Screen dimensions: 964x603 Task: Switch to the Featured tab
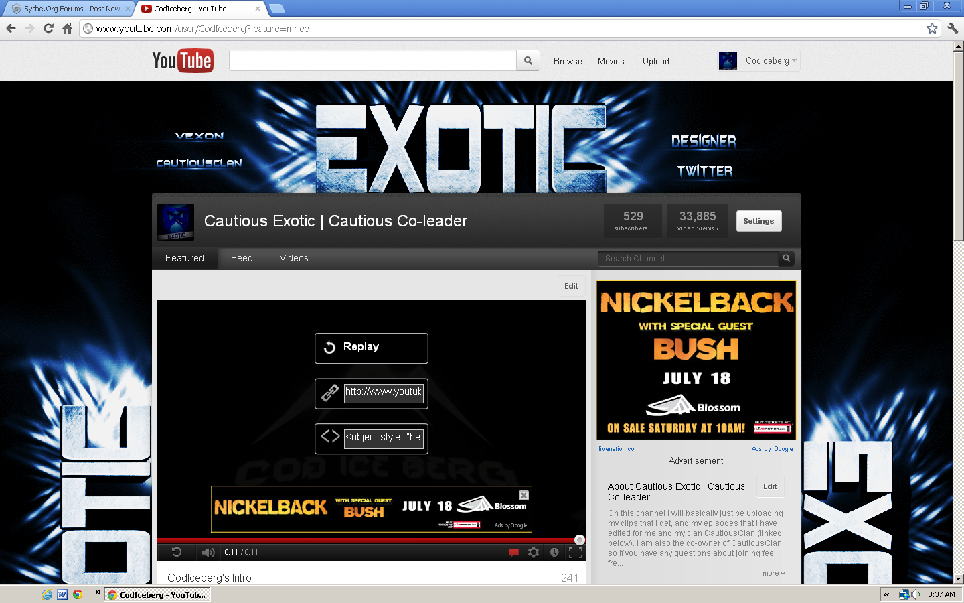pos(185,258)
